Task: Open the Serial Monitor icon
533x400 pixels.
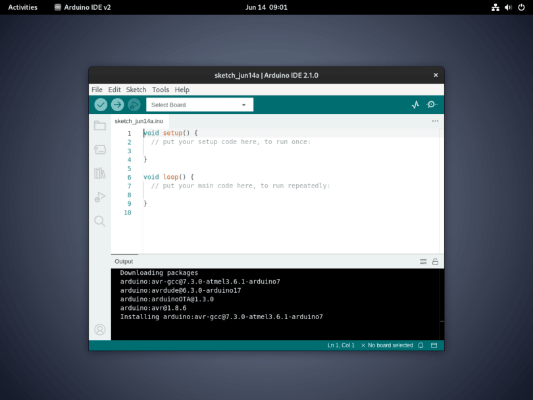Action: click(x=433, y=104)
